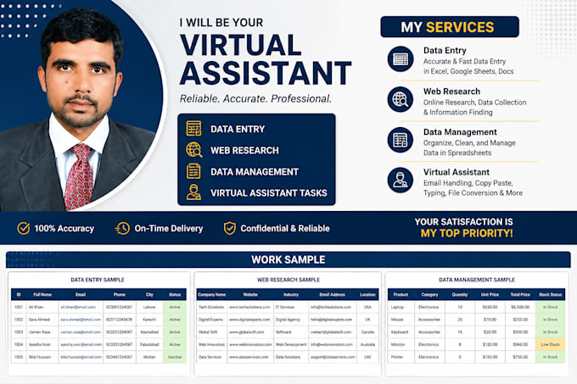Click the 'Lahore' city cell
The height and width of the screenshot is (384, 577).
(149, 307)
